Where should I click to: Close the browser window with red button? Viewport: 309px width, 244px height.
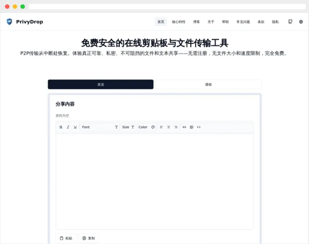pos(7,6)
